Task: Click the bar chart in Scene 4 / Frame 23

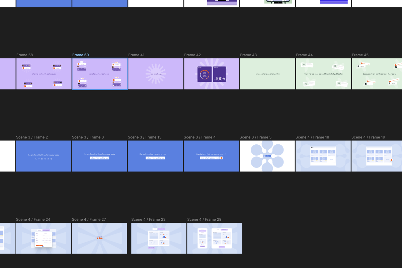Action: pos(164,237)
